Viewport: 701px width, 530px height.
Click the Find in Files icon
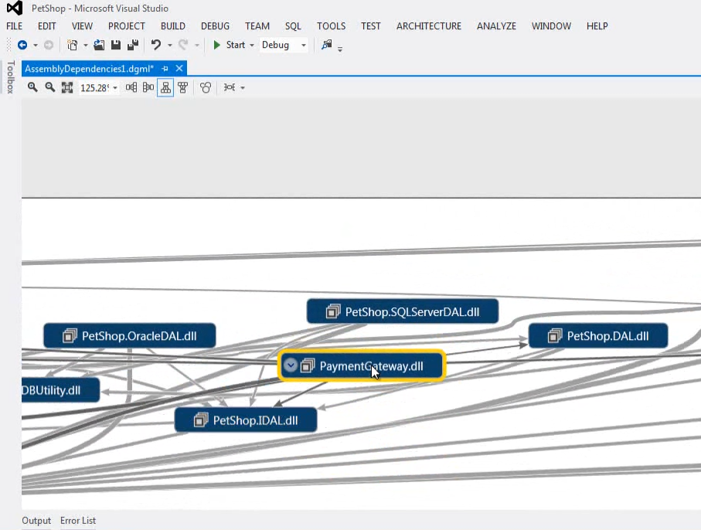tap(327, 45)
